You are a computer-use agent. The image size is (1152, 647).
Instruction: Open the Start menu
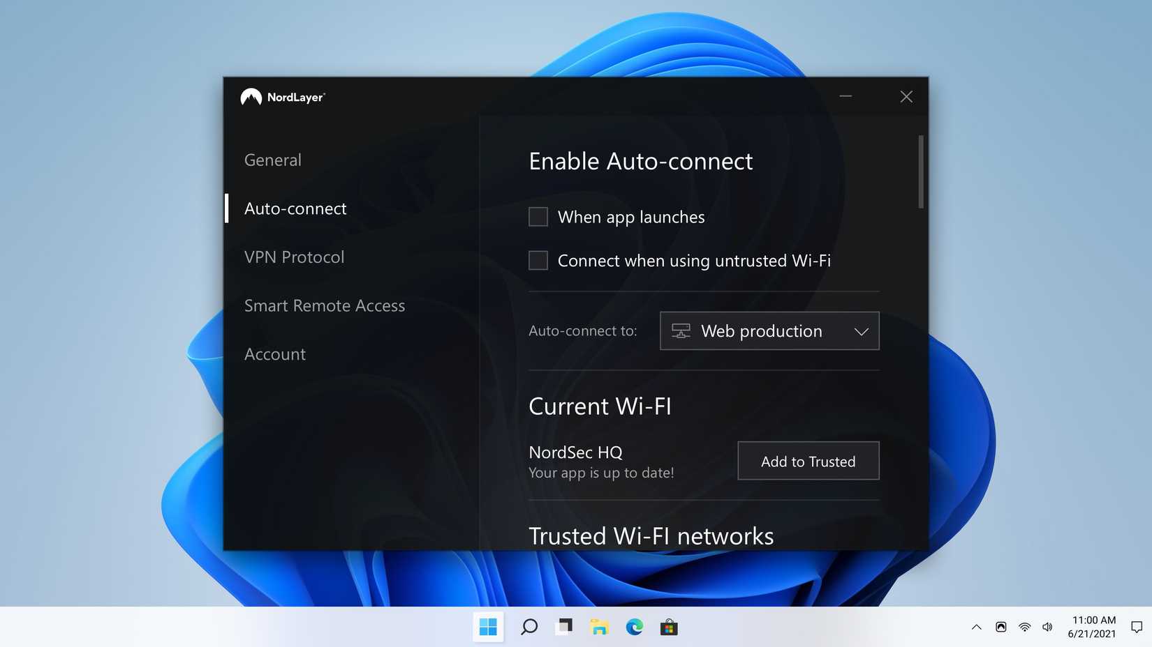coord(488,627)
